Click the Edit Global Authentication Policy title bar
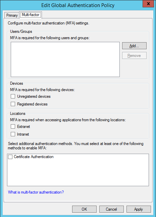Viewport: 156px width, 217px height. click(78, 5)
